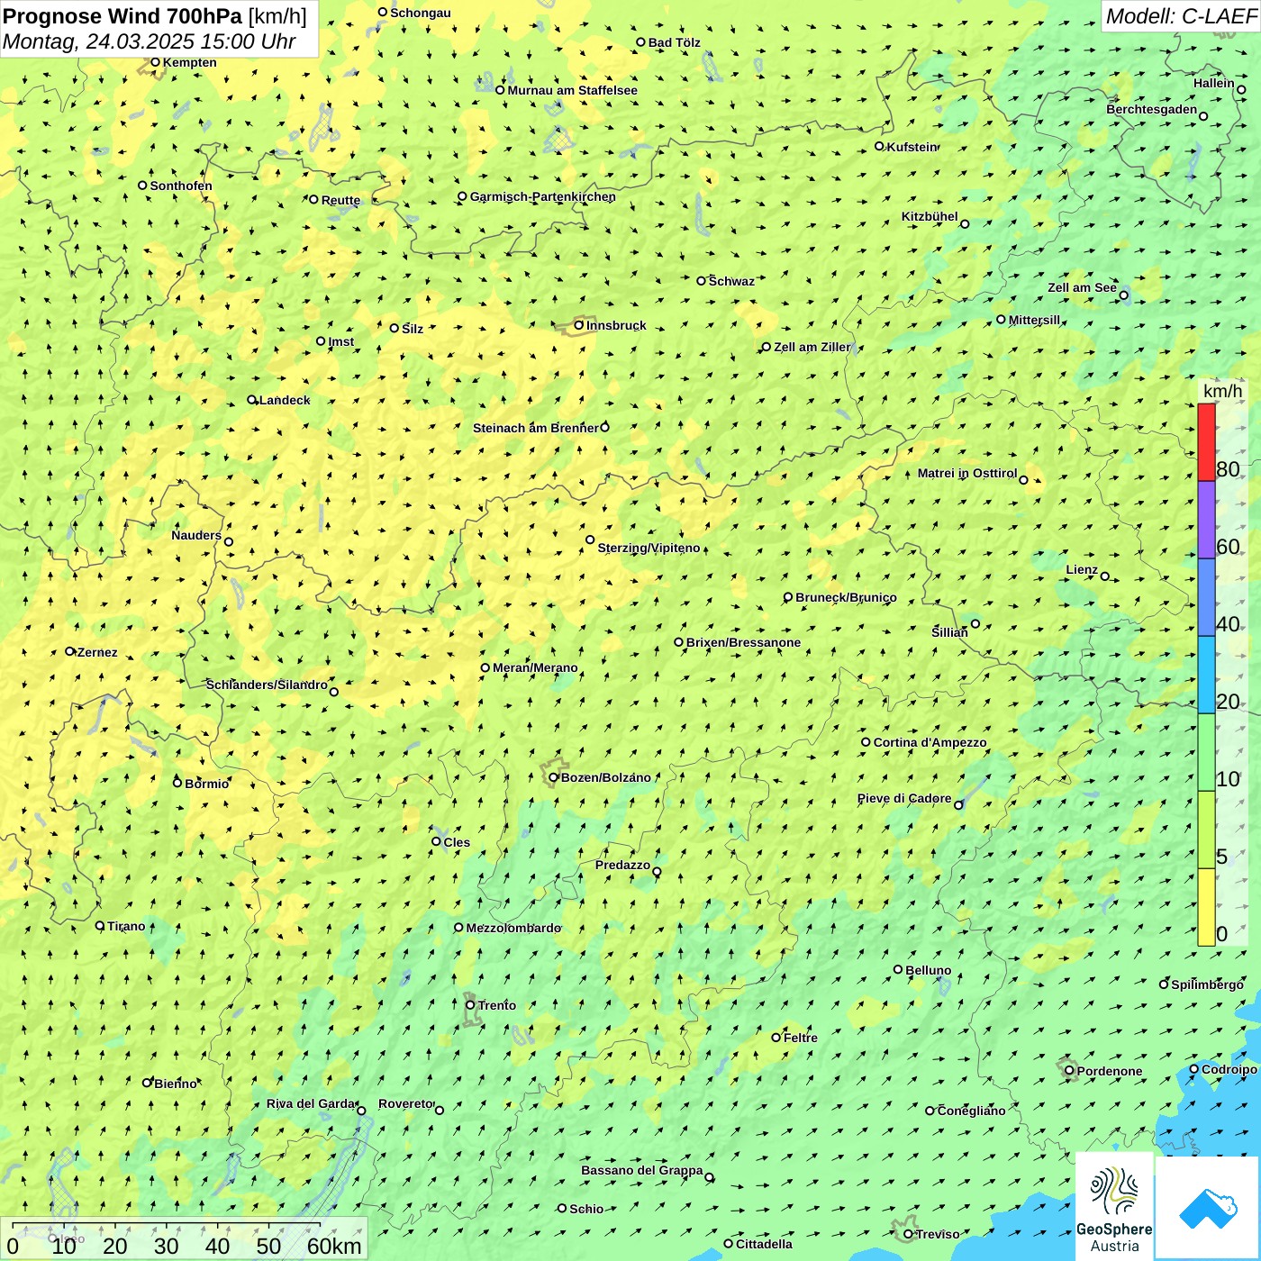Click the Bozen/Bolzano city marker
Image resolution: width=1261 pixels, height=1261 pixels.
(x=554, y=777)
